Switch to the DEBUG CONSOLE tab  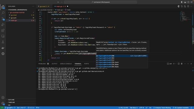(66, 64)
